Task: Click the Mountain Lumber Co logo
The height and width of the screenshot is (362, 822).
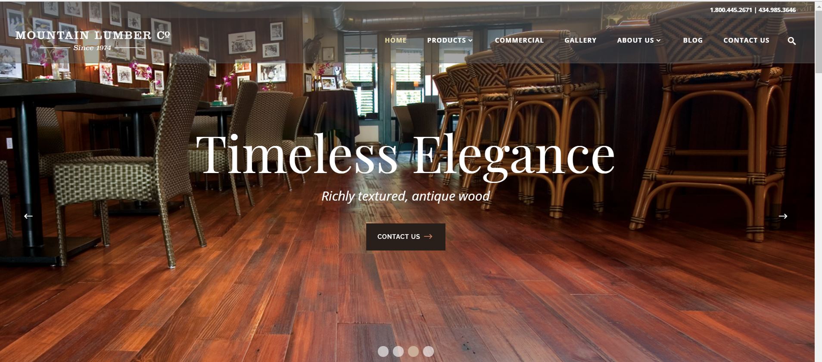Action: tap(93, 40)
